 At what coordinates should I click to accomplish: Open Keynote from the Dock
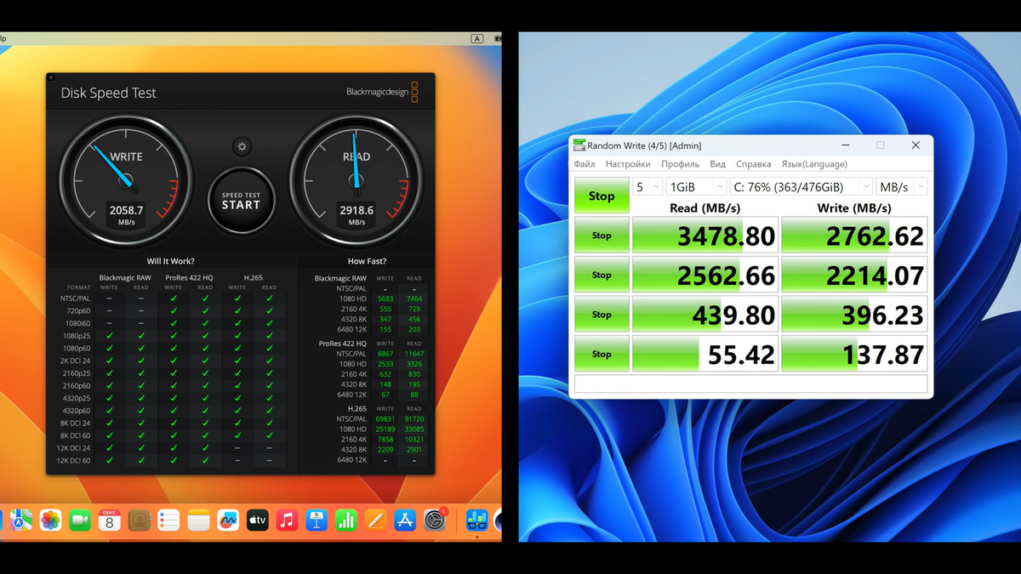pyautogui.click(x=317, y=520)
